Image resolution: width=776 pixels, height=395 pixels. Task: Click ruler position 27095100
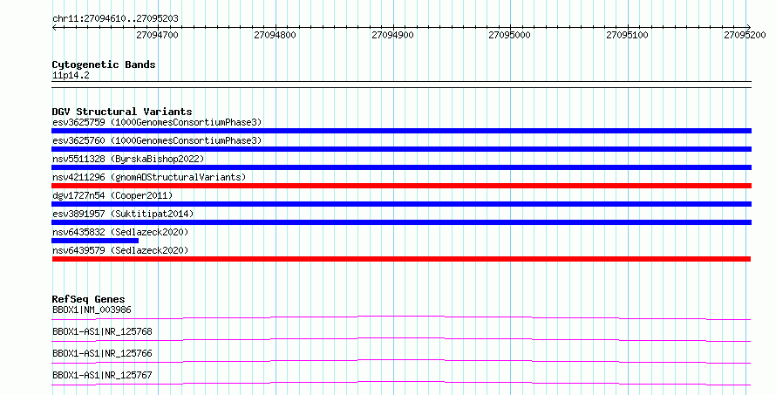(x=627, y=35)
